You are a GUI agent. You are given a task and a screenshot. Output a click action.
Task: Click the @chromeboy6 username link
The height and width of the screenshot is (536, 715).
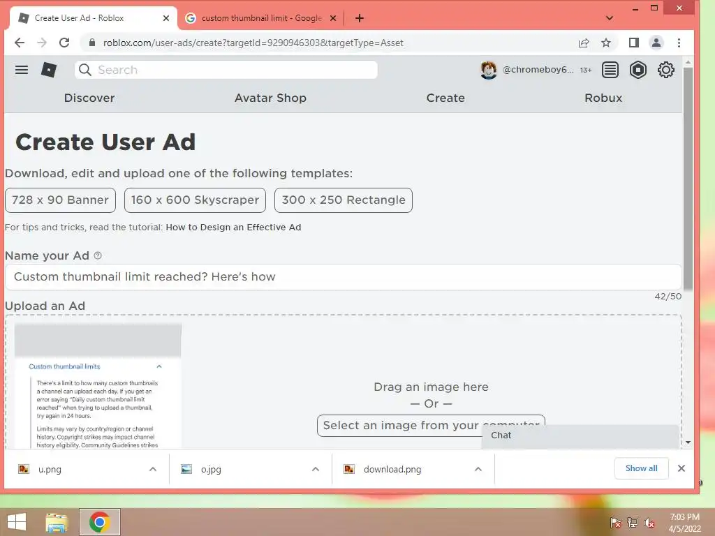coord(538,70)
